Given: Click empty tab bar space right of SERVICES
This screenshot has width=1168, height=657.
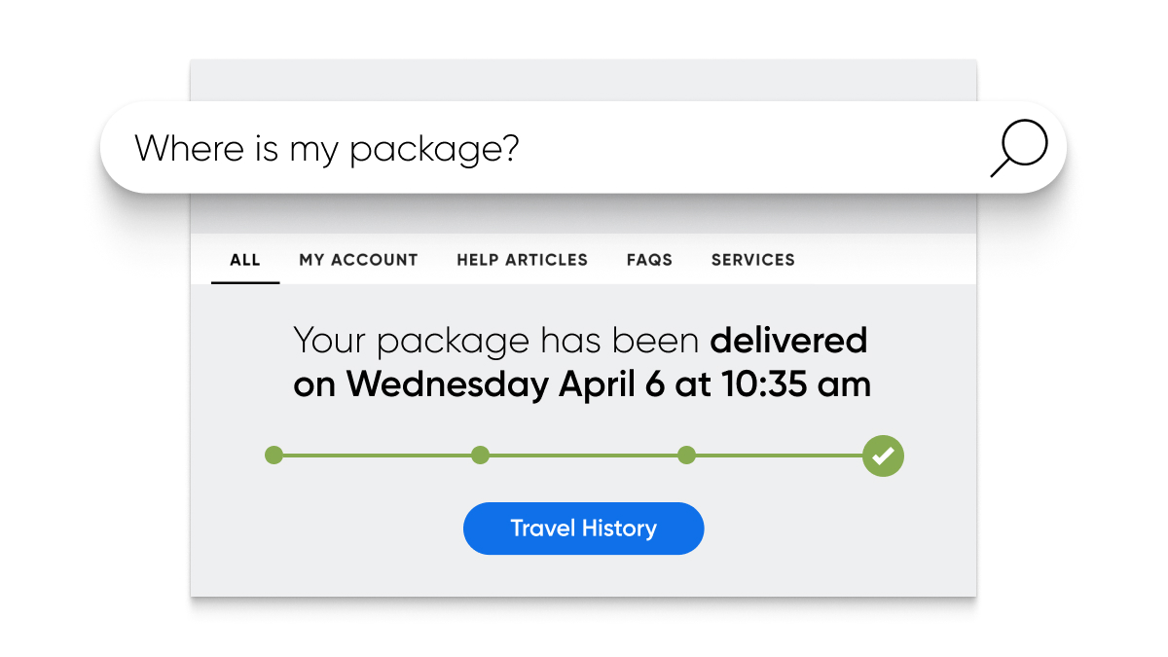Looking at the screenshot, I should pos(886,260).
